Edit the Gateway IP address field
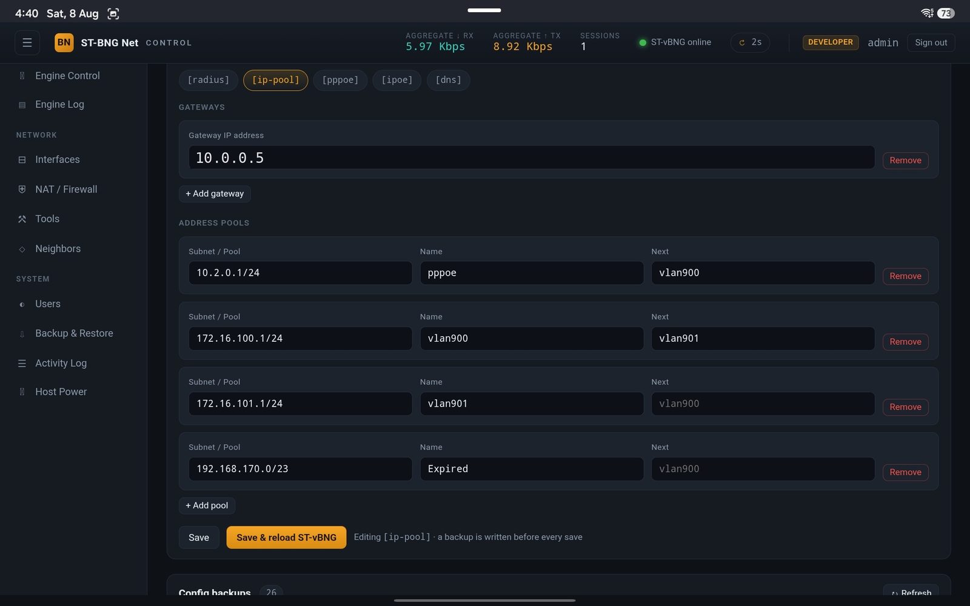 tap(531, 158)
